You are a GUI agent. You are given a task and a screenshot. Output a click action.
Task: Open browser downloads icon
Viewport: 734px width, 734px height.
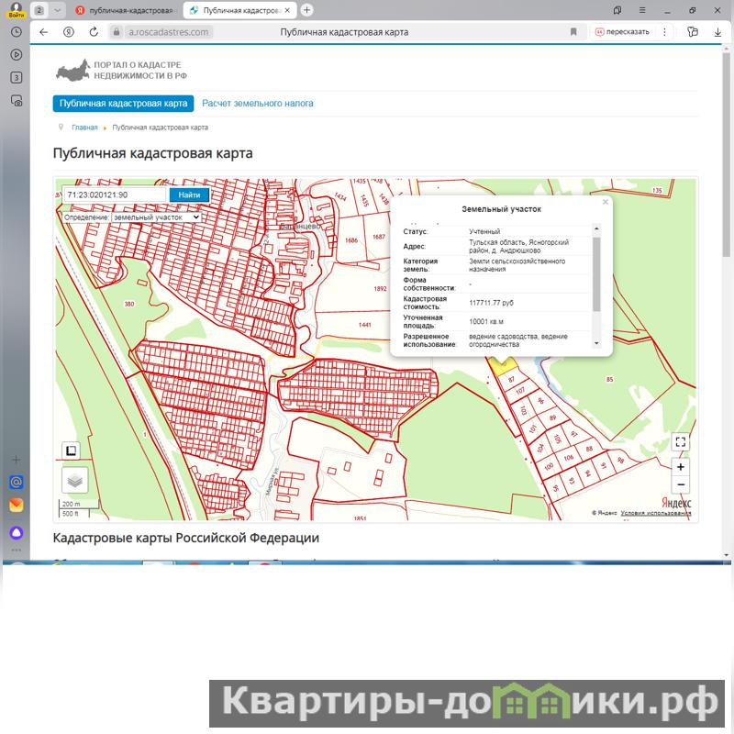(x=717, y=31)
